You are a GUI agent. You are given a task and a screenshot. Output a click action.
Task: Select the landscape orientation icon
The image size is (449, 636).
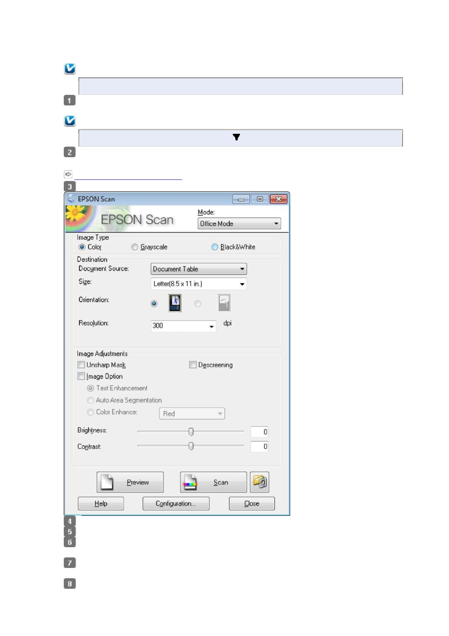224,303
